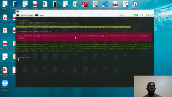Select the youtube_in... folder on desktop
The width and height of the screenshot is (172, 97).
click(x=55, y=5)
